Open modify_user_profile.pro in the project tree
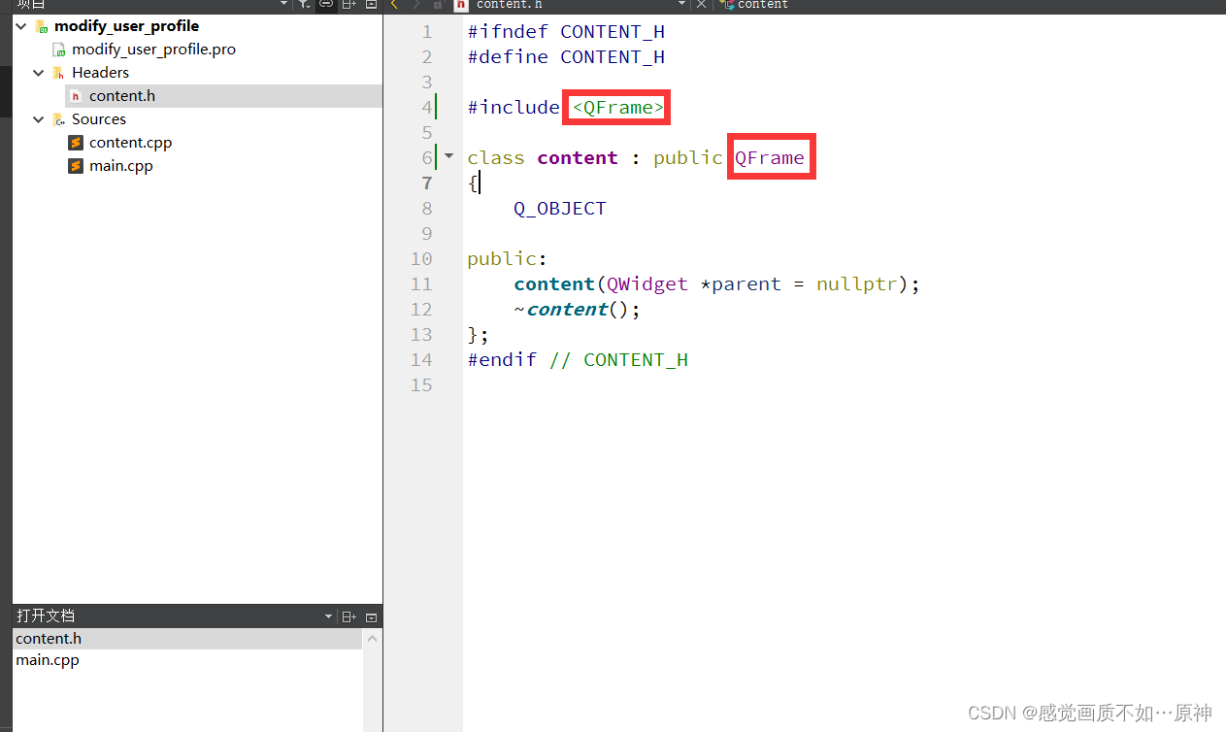 tap(153, 50)
